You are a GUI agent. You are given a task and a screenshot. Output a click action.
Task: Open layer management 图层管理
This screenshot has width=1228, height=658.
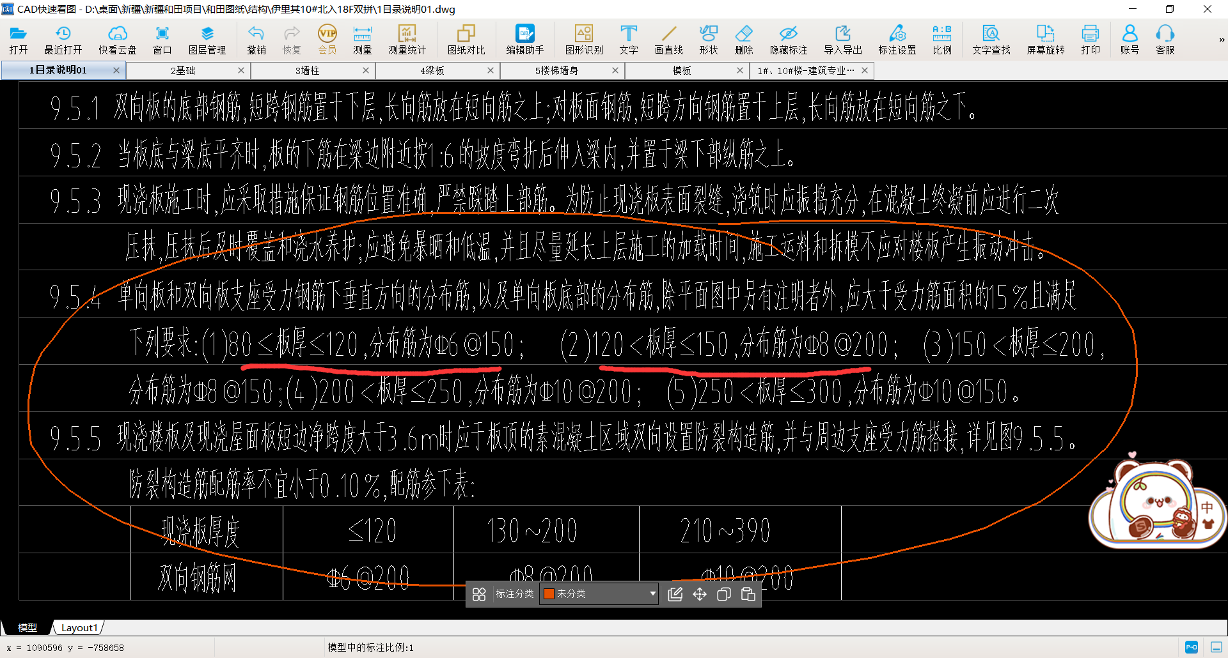pyautogui.click(x=207, y=40)
